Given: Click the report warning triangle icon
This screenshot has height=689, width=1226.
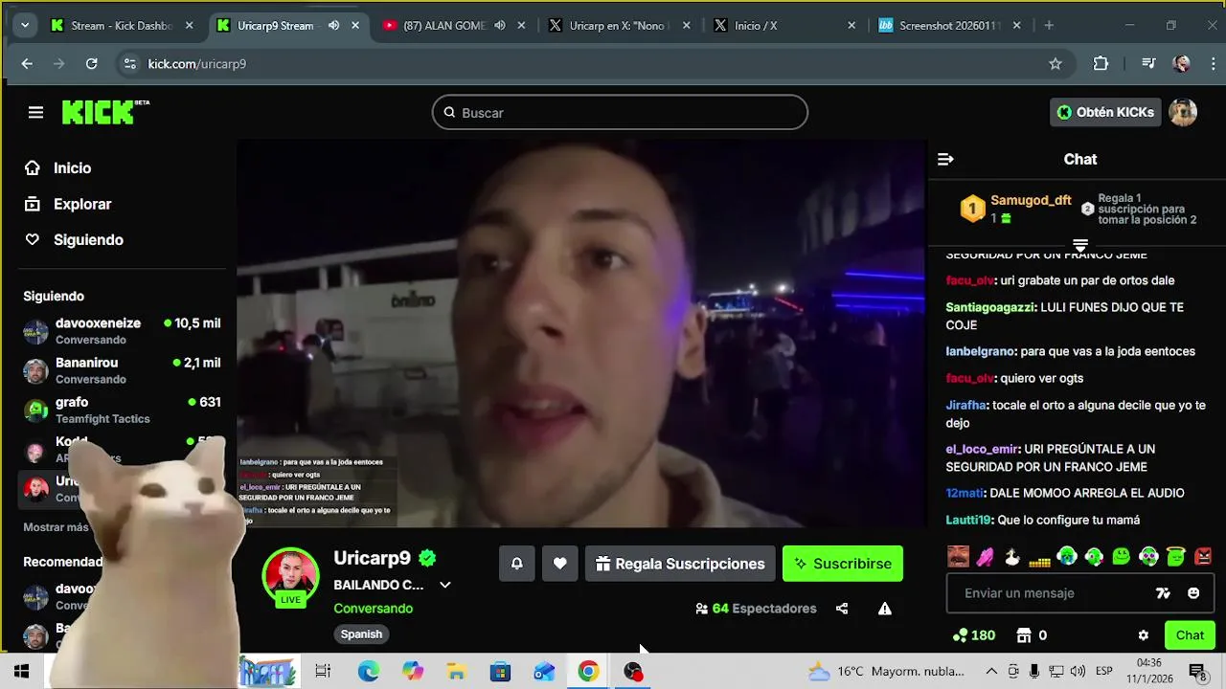Looking at the screenshot, I should [885, 609].
